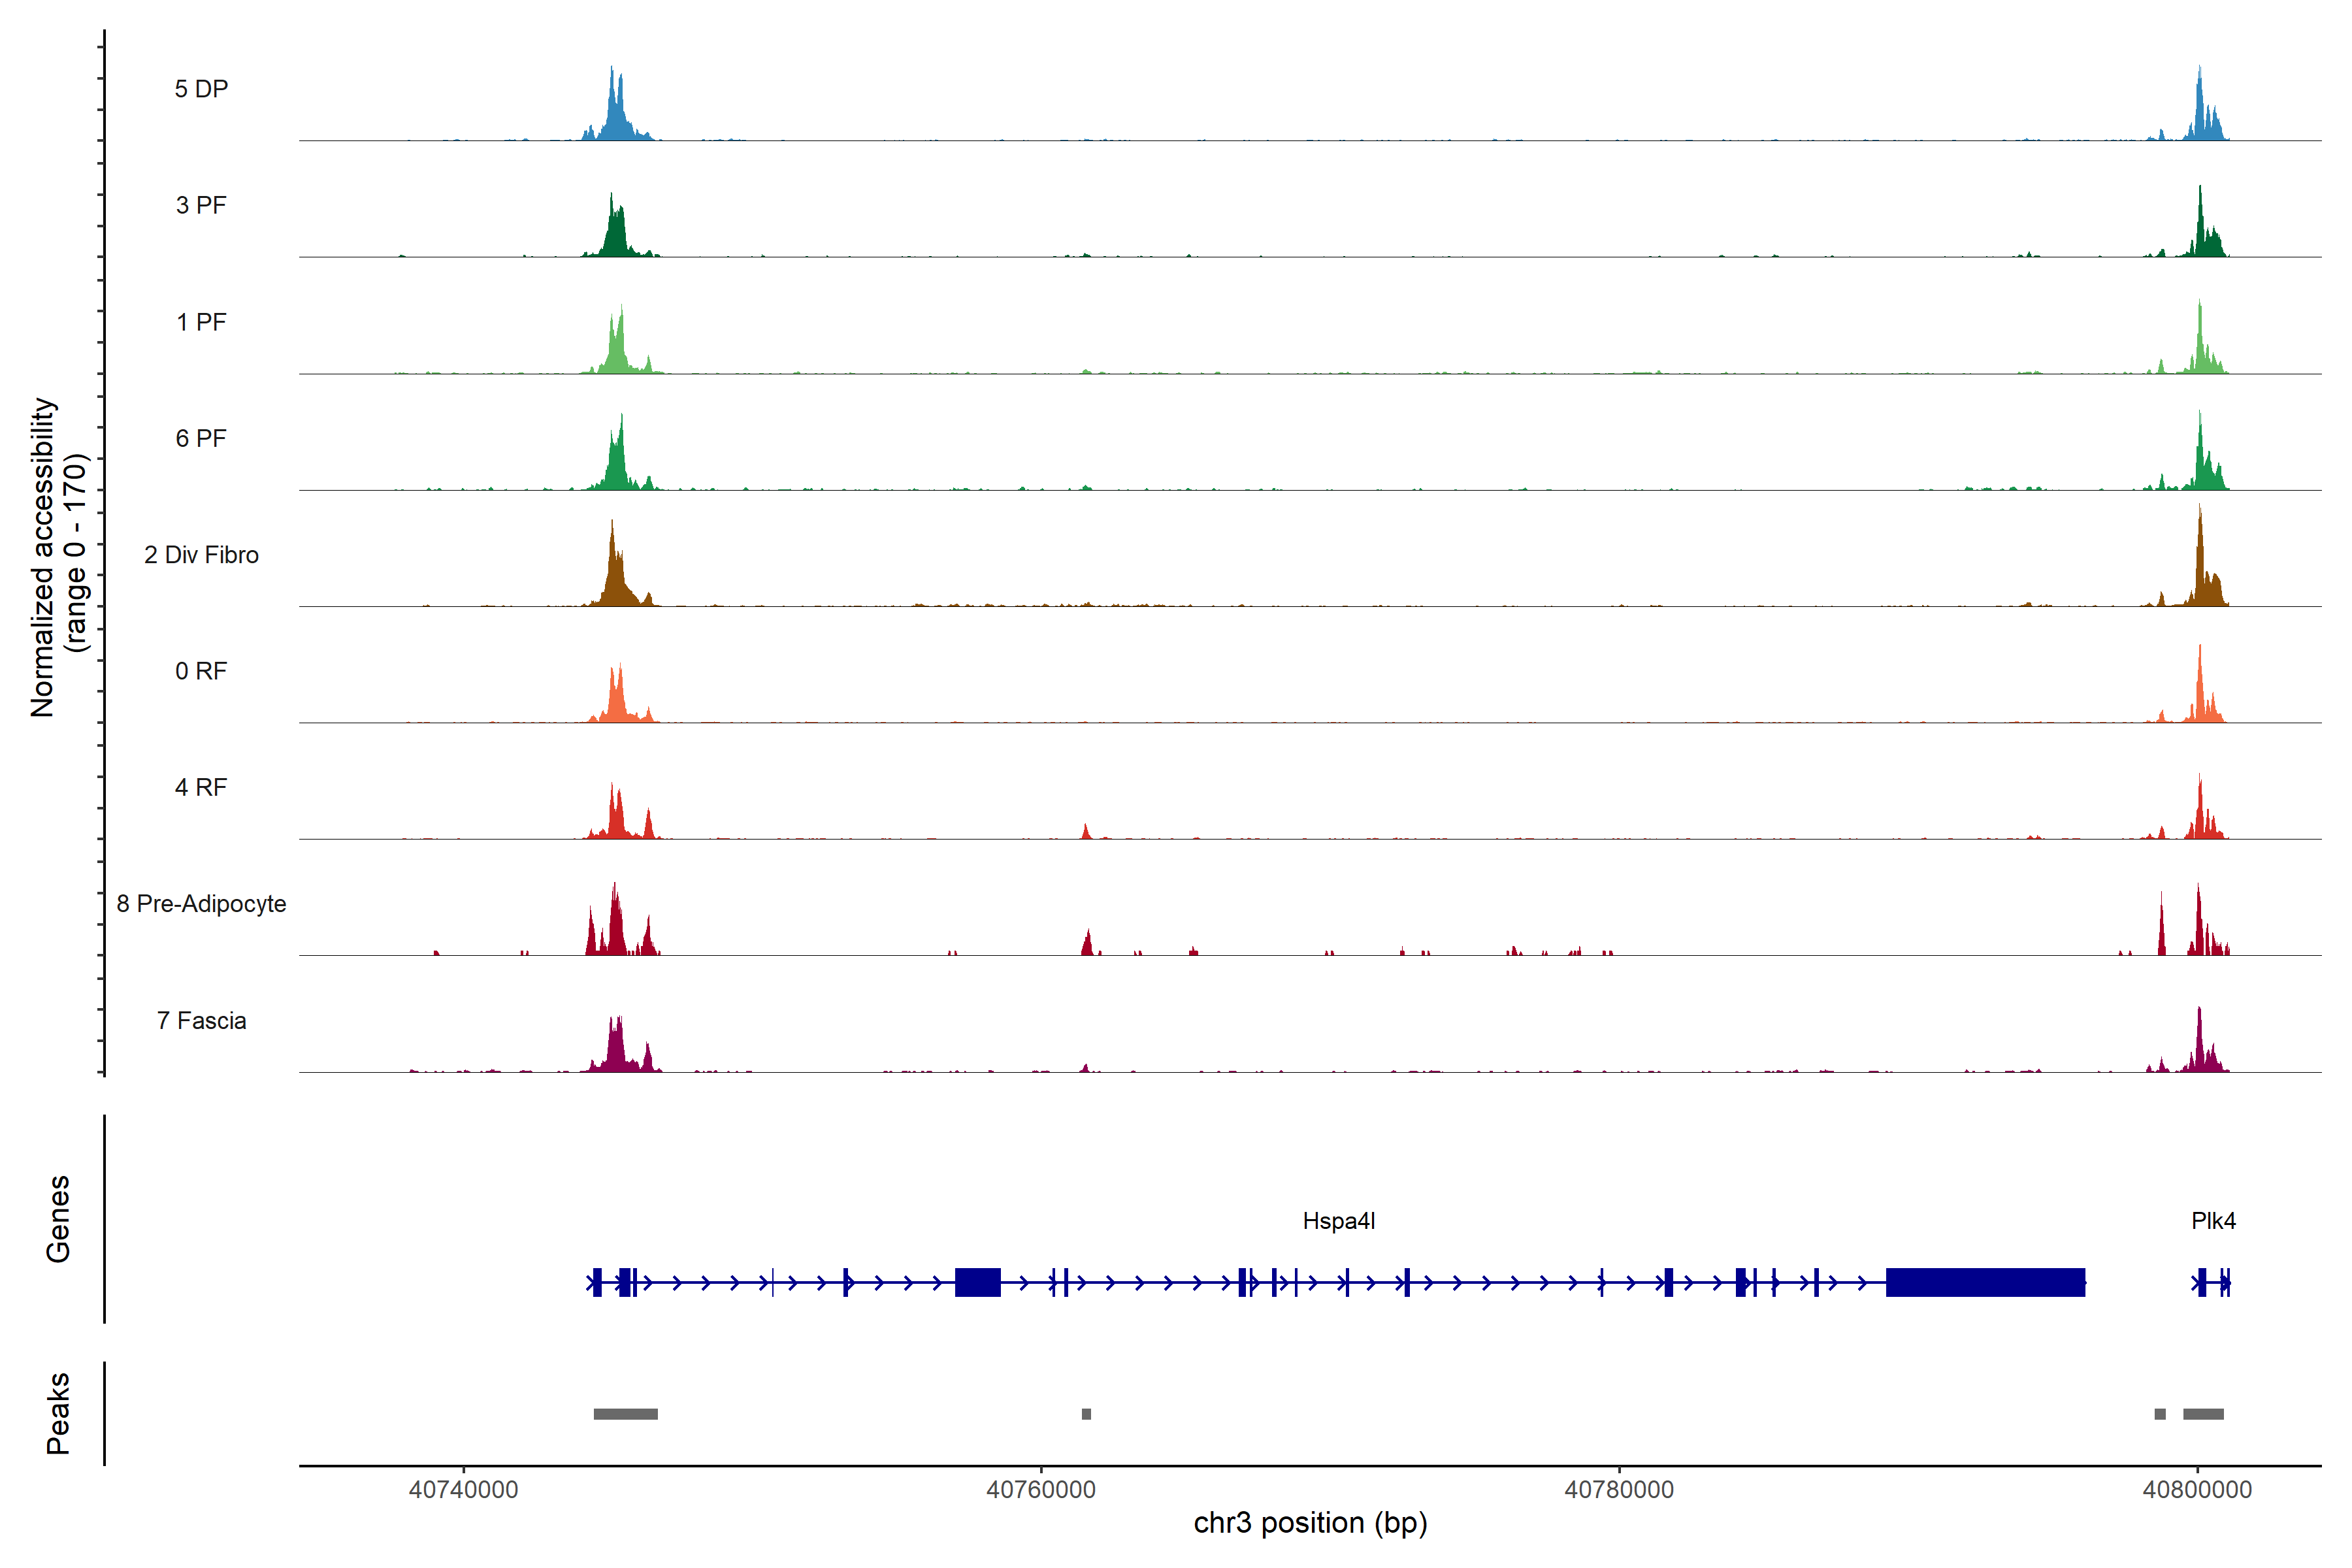Click the 3 PF track label
The height and width of the screenshot is (1568, 2352).
201,205
